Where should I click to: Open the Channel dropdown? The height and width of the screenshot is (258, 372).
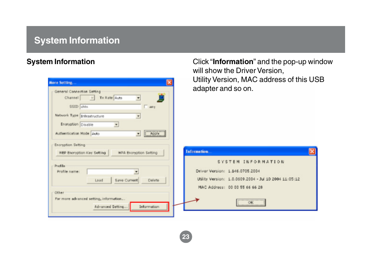[92, 98]
